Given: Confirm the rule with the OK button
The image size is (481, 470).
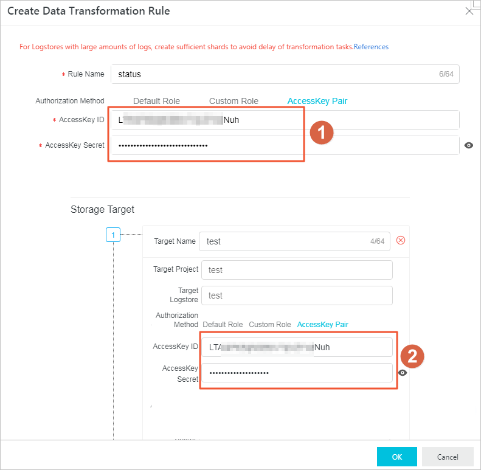Looking at the screenshot, I should tap(397, 457).
